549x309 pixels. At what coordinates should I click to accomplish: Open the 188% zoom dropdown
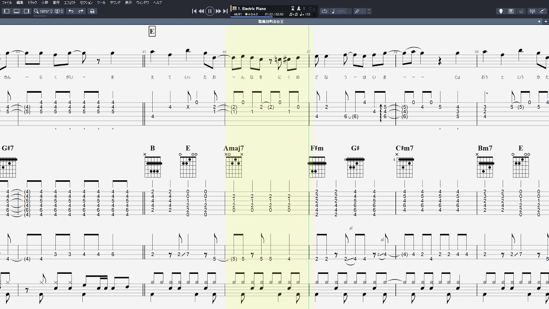(x=43, y=11)
